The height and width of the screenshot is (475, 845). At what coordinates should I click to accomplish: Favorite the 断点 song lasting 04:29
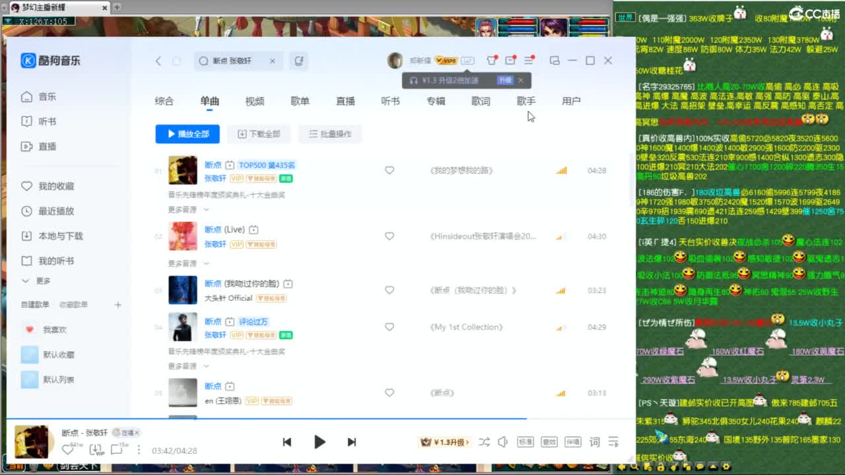(389, 327)
